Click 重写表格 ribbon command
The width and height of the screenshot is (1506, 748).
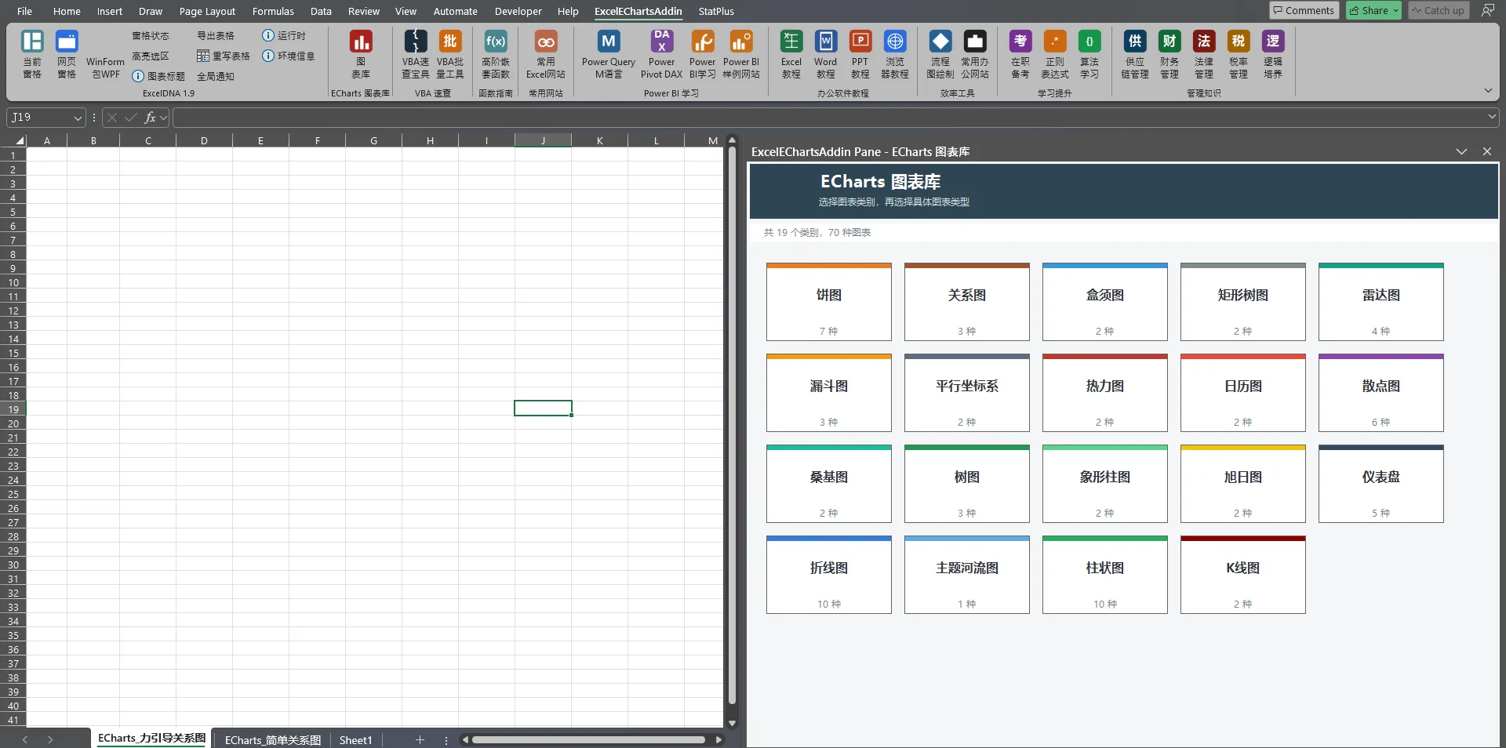pyautogui.click(x=224, y=56)
